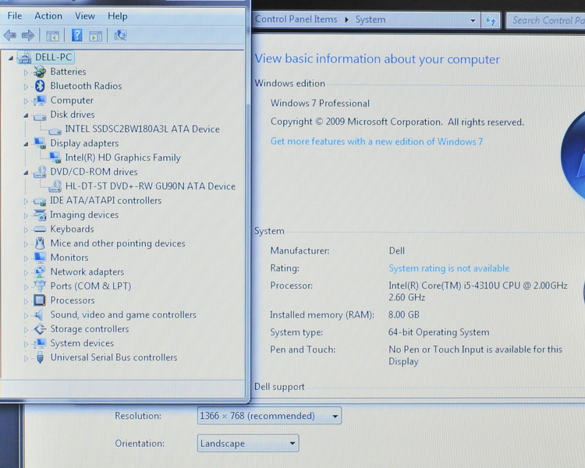Open the Orientation Landscape dropdown
Screen dimensions: 585x468
pos(248,443)
